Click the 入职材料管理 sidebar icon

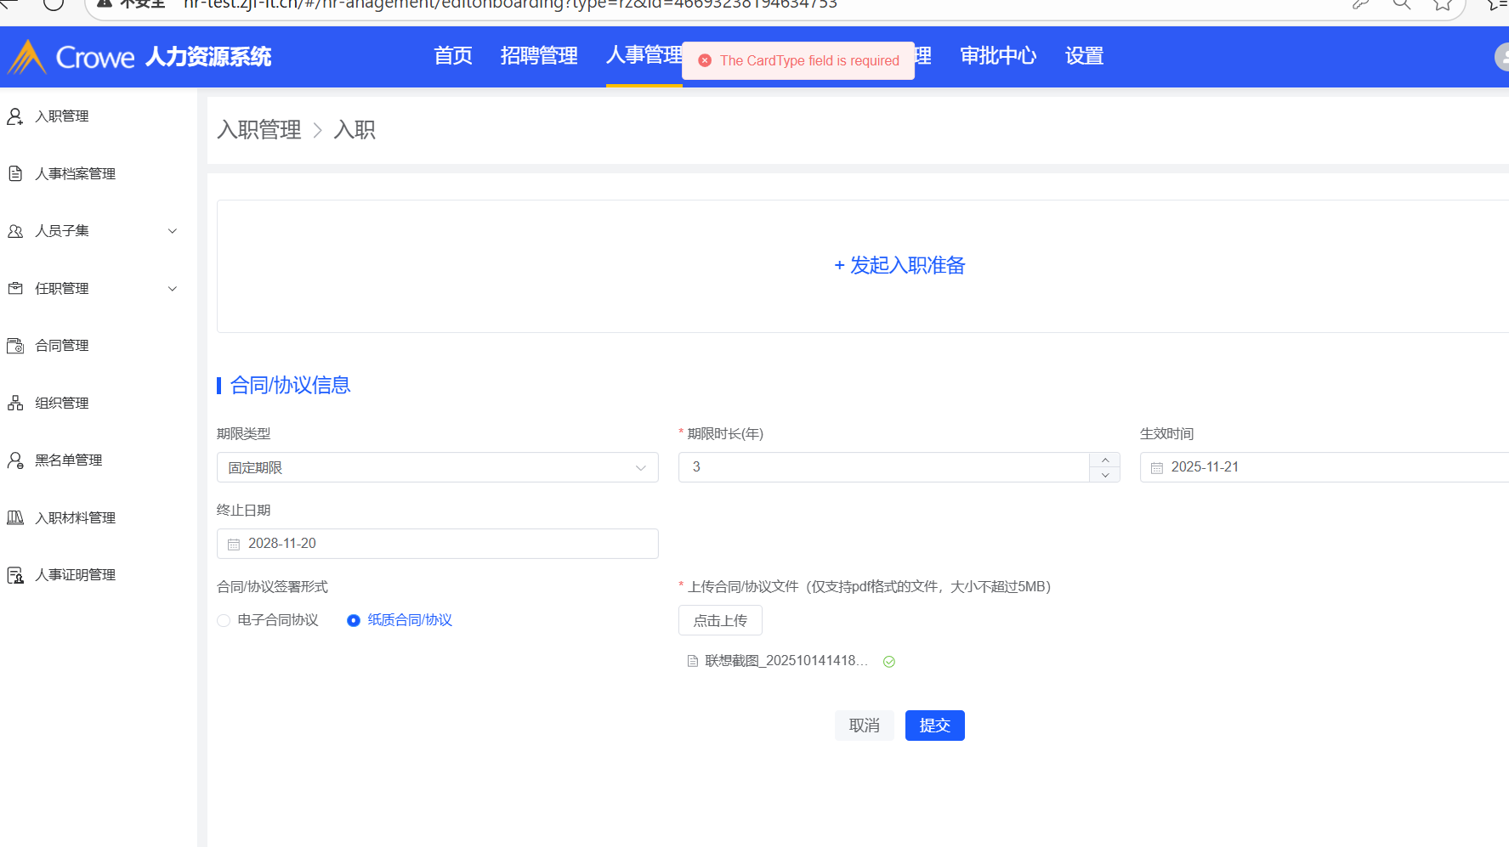pyautogui.click(x=15, y=517)
